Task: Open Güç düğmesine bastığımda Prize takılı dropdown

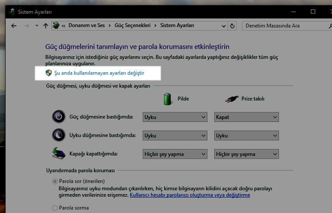Action: tap(247, 117)
